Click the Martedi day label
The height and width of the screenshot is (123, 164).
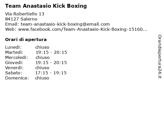point(14,52)
